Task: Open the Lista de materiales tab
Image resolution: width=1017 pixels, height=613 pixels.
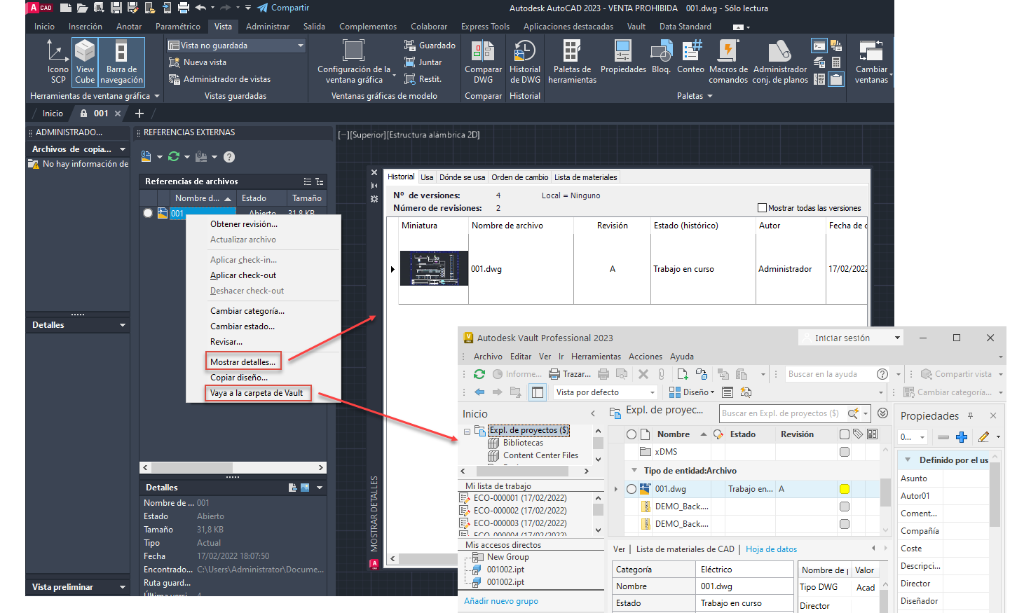Action: pos(586,177)
